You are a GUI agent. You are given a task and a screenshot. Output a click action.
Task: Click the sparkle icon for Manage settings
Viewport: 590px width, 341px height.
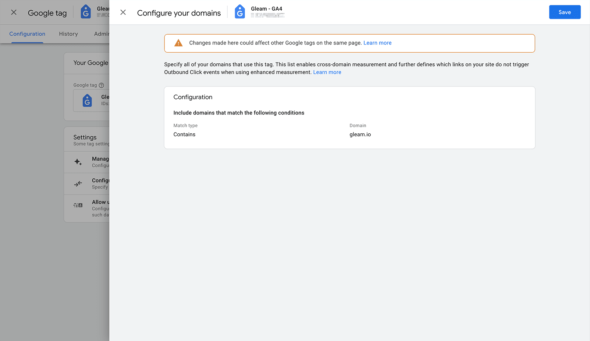pos(78,162)
